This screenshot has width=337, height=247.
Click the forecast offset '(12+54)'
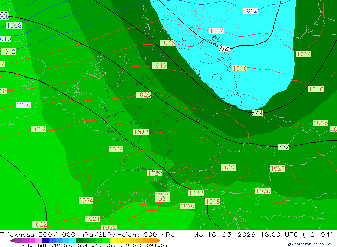click(x=318, y=234)
